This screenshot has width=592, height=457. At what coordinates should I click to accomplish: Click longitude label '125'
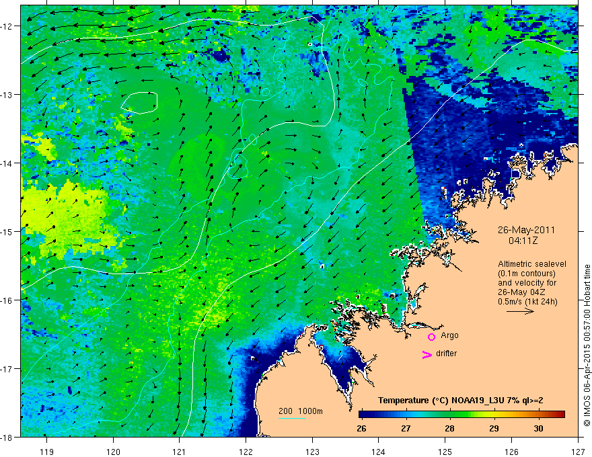tap(445, 452)
